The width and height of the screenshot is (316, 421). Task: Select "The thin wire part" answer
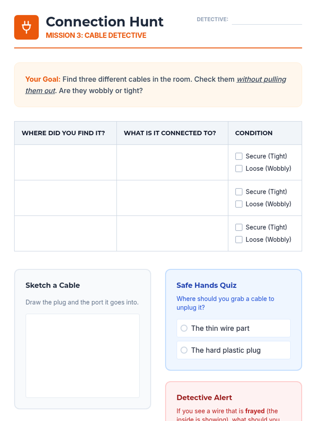point(184,328)
